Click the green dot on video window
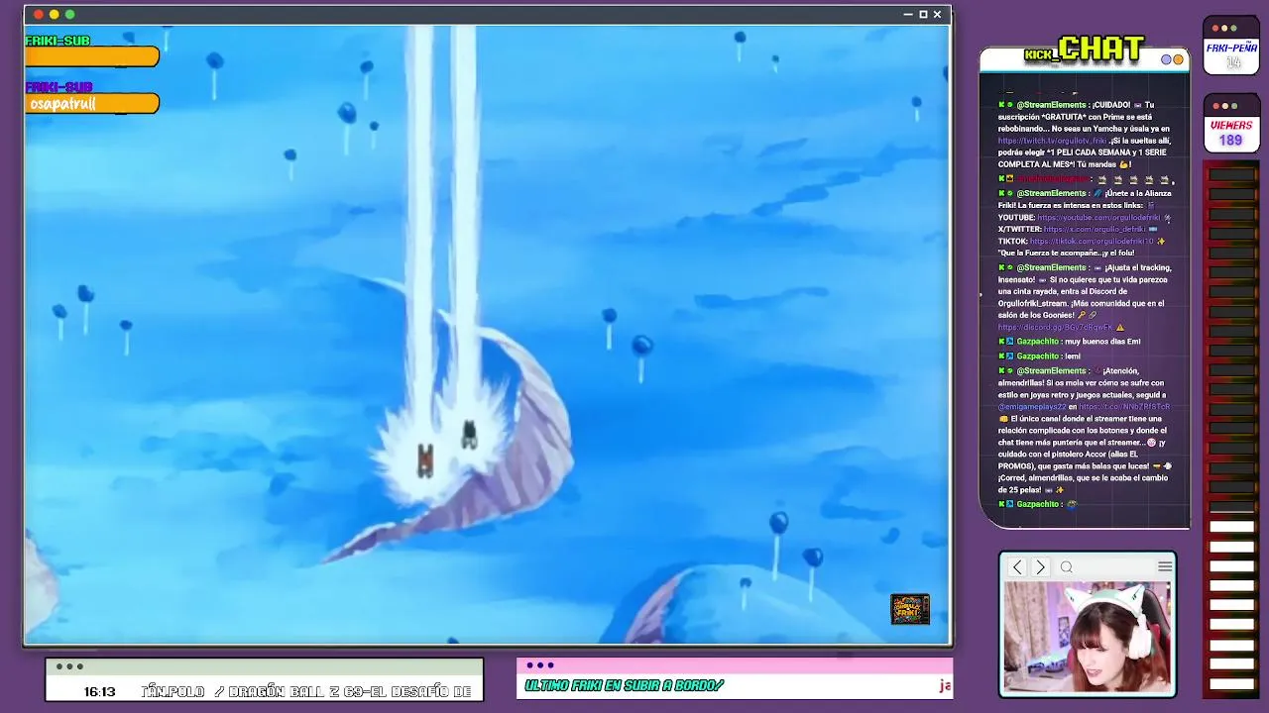The image size is (1269, 713). tap(69, 14)
